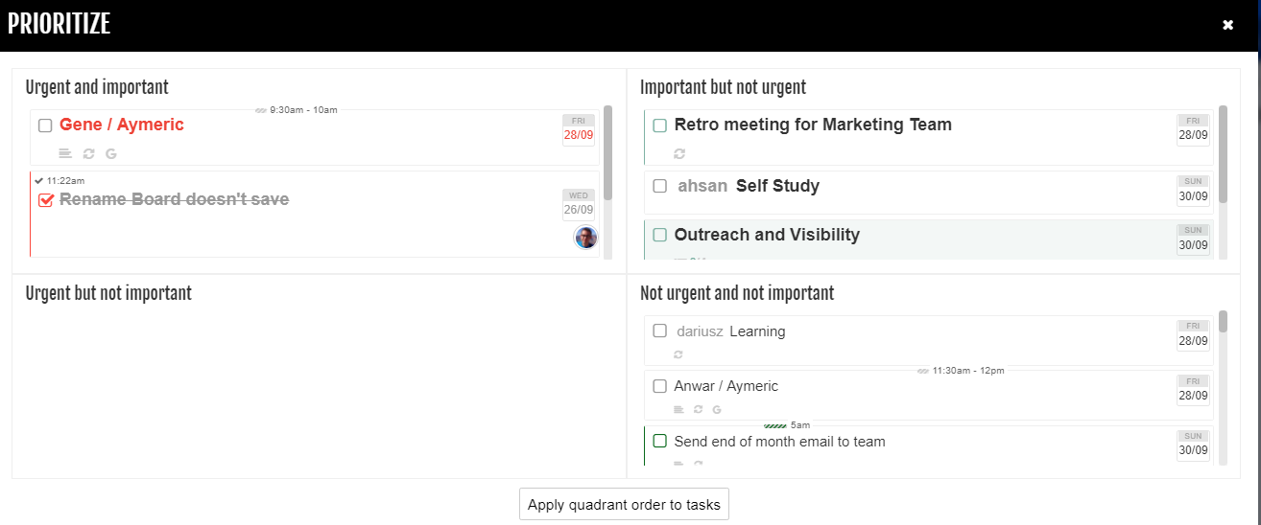Click striped icon beside 5am time label

775,425
